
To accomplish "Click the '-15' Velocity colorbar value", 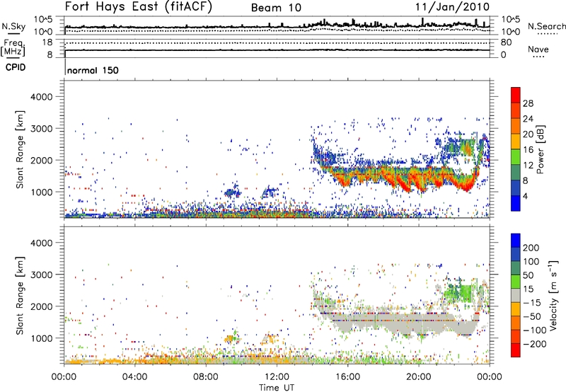I will point(532,303).
